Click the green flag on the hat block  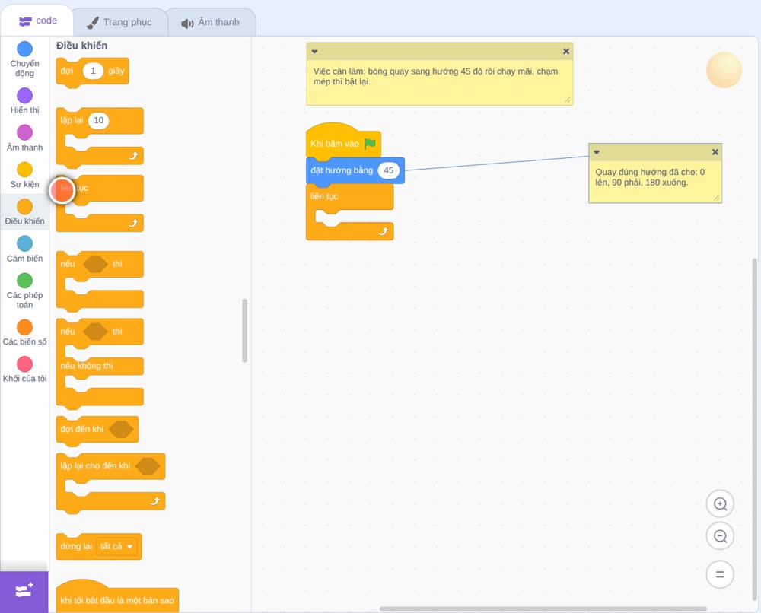(x=371, y=144)
